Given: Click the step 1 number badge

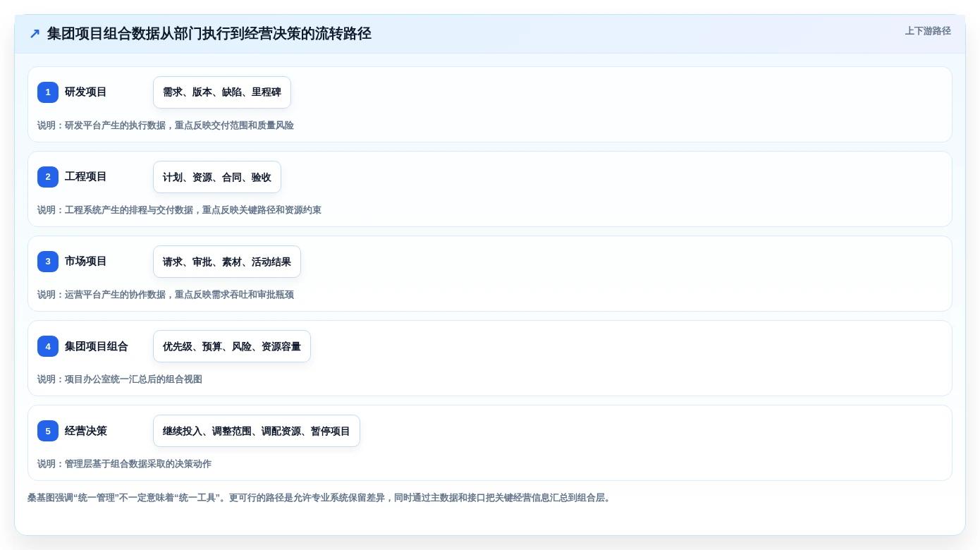Looking at the screenshot, I should (48, 92).
